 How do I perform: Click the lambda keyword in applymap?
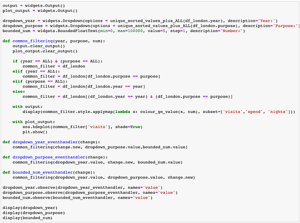pyautogui.click(x=123, y=112)
